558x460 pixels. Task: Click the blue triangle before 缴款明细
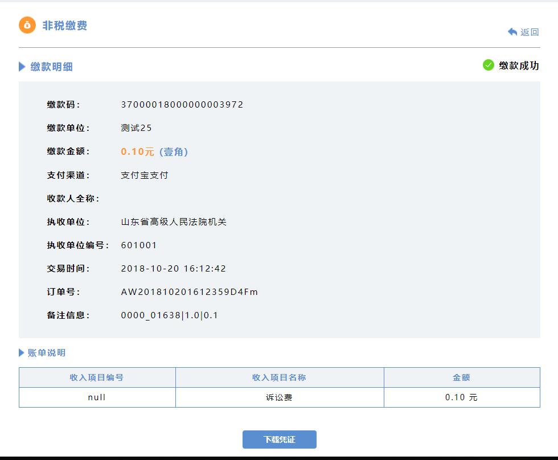coord(22,67)
